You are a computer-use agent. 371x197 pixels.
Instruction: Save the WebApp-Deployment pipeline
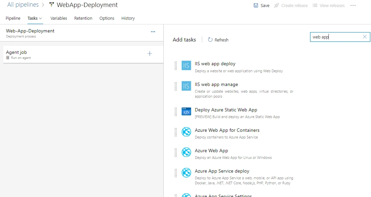click(x=261, y=5)
